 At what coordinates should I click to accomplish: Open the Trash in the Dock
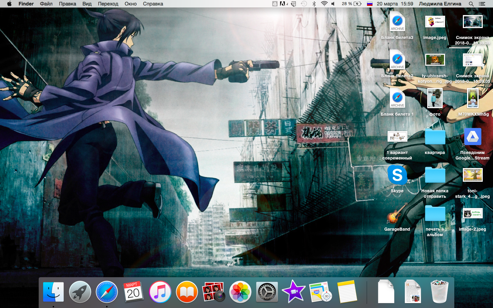point(440,292)
